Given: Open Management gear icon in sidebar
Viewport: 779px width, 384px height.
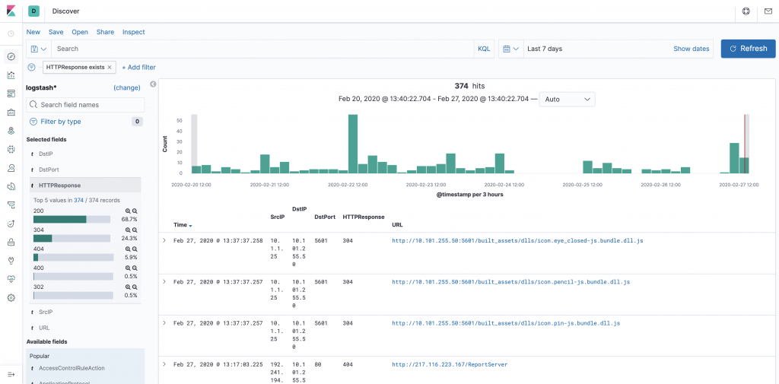Looking at the screenshot, I should click(x=11, y=298).
